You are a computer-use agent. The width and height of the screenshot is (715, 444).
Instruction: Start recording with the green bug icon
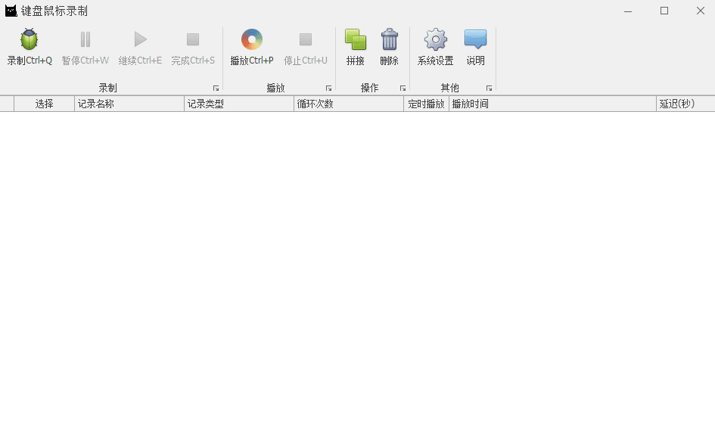click(x=30, y=40)
